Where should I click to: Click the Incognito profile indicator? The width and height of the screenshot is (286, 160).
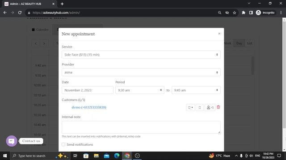(x=265, y=13)
